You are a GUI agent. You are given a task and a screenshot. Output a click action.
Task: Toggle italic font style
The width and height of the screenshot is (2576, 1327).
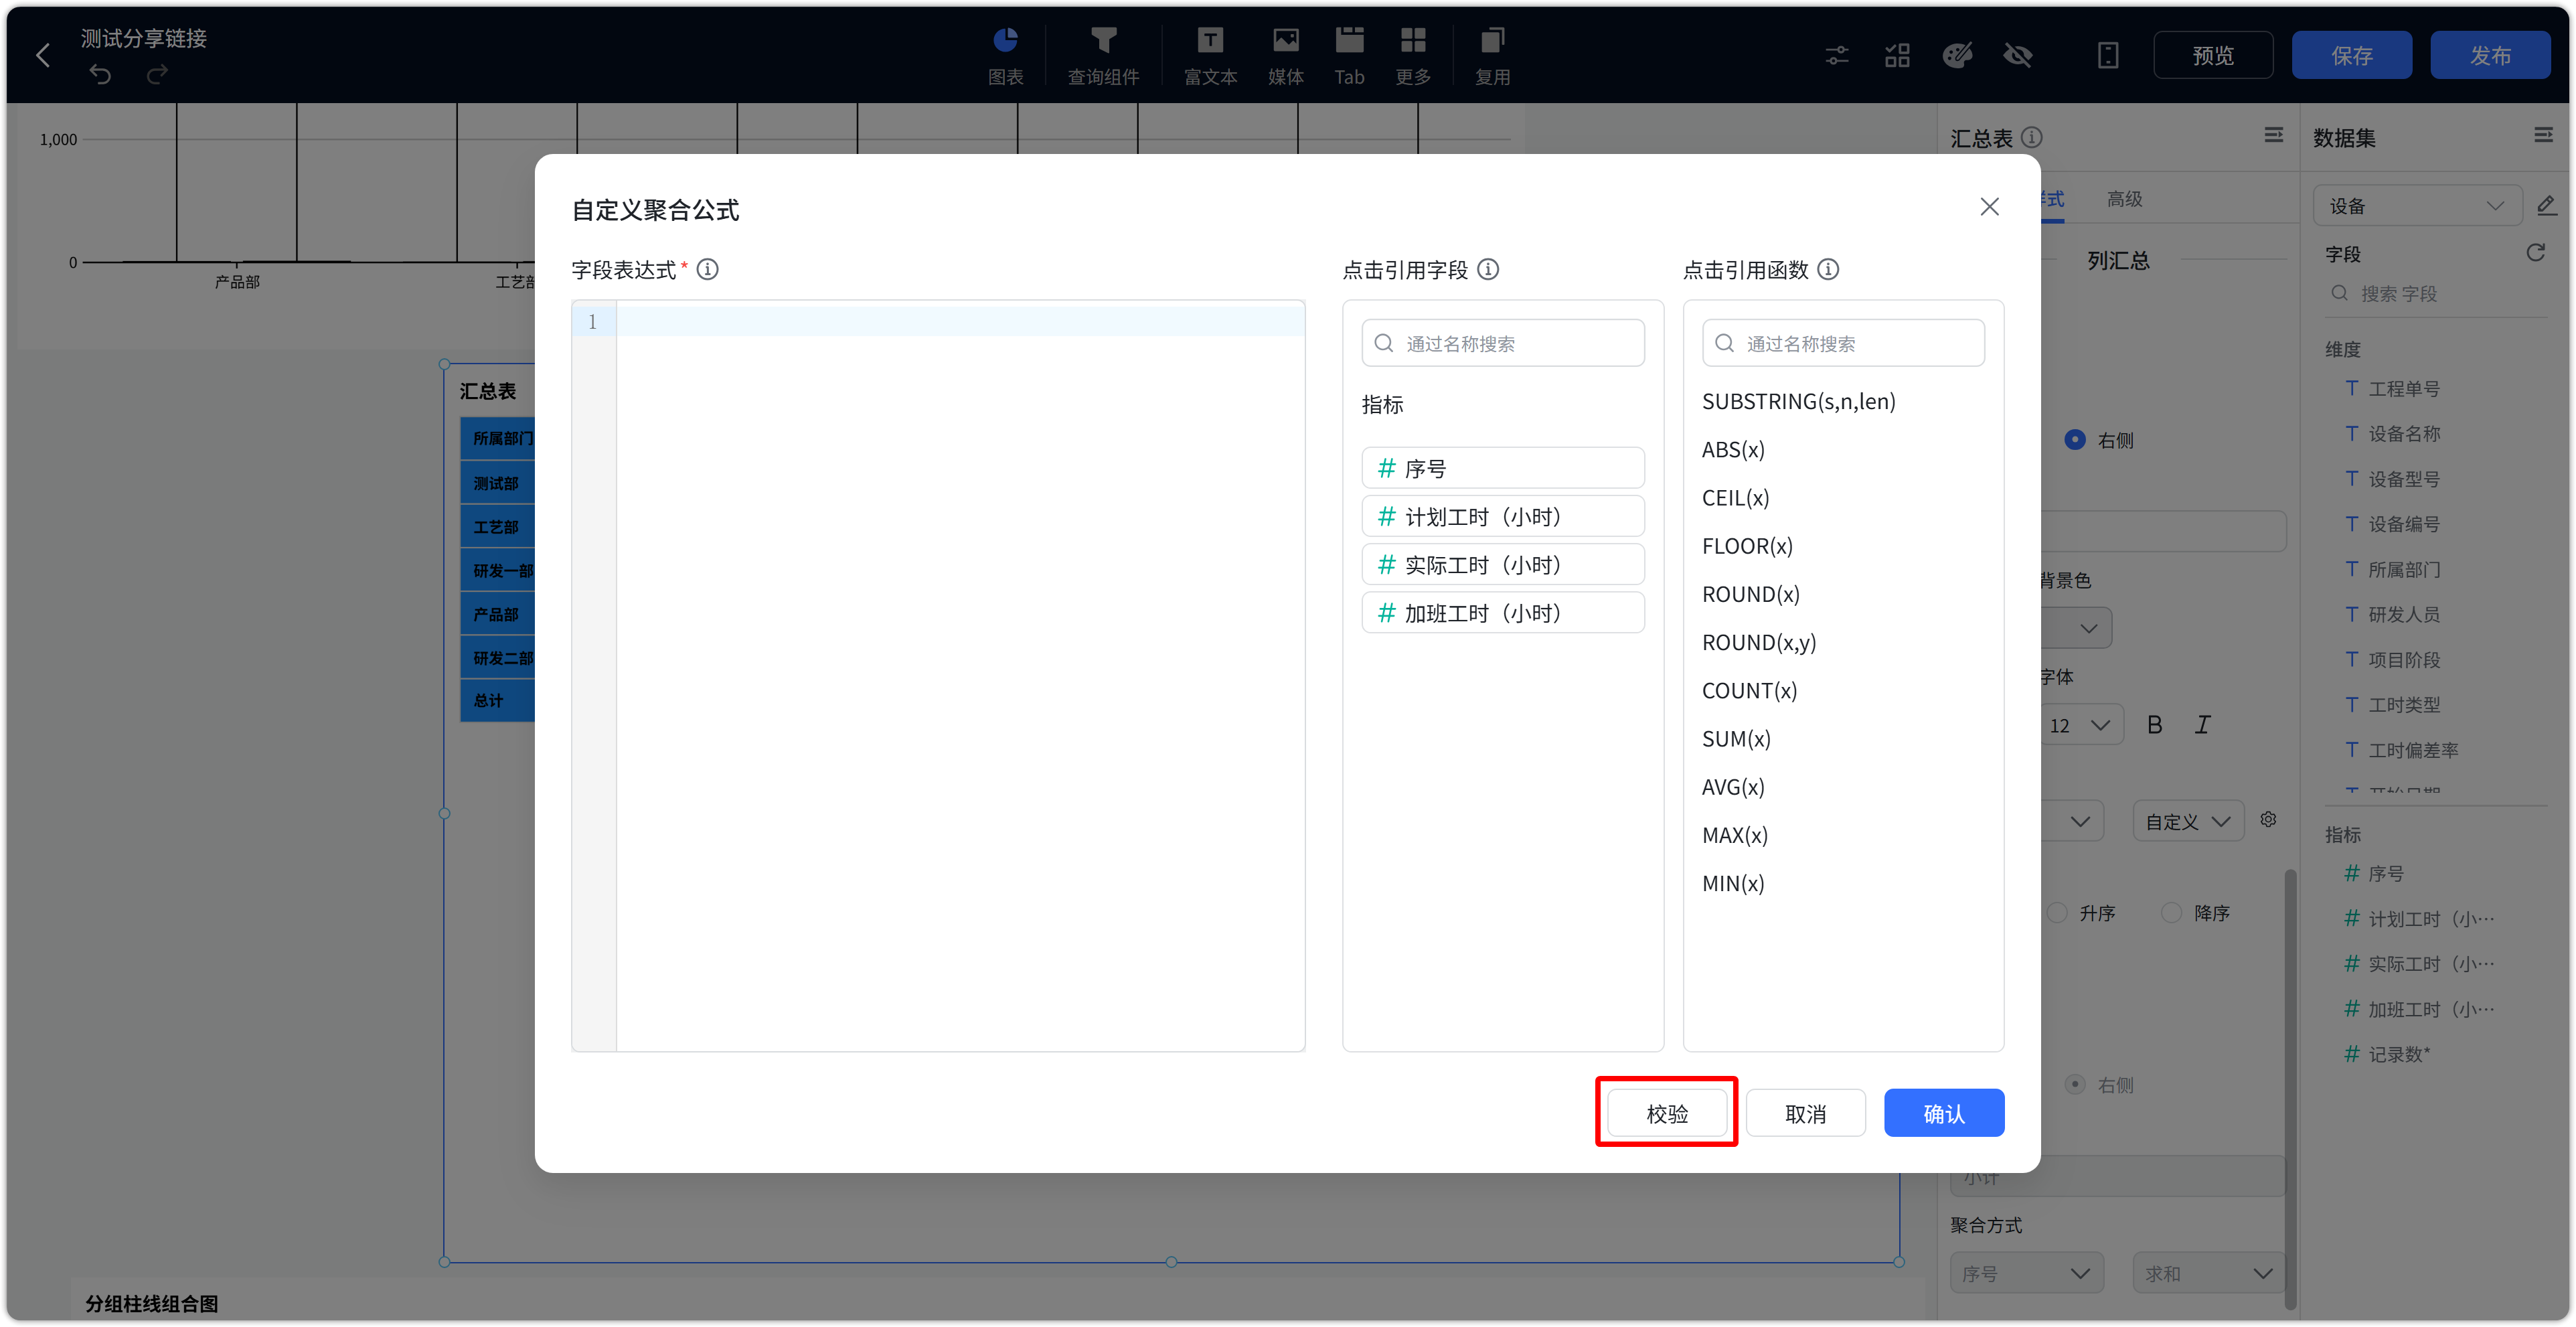[2202, 724]
